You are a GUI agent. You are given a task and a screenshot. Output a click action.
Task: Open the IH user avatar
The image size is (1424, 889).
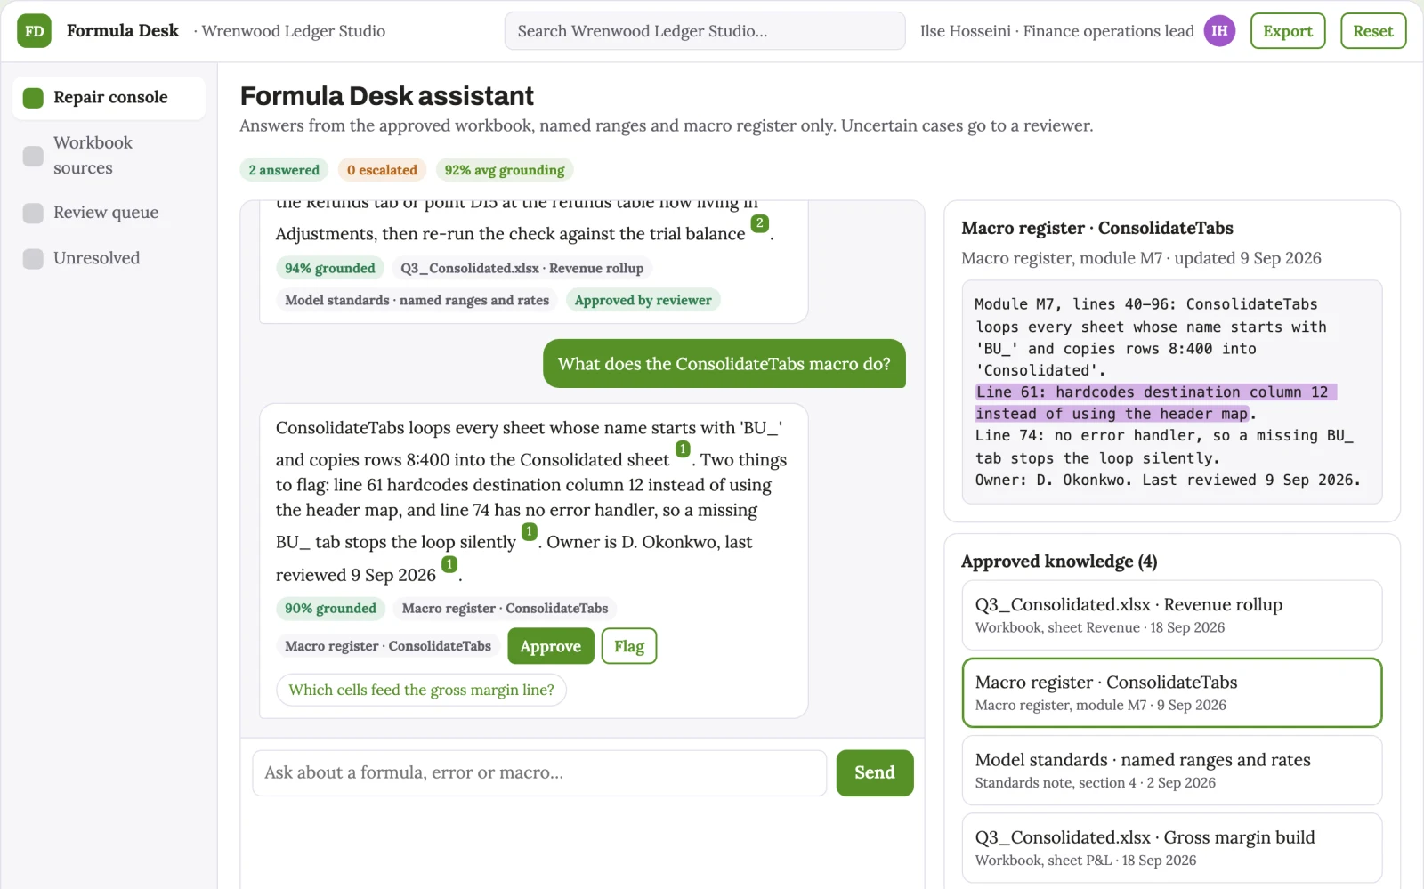coord(1219,31)
